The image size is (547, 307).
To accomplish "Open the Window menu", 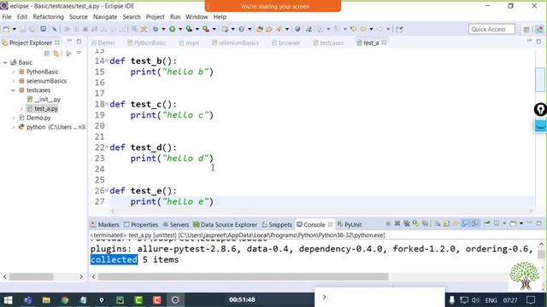I will [197, 17].
